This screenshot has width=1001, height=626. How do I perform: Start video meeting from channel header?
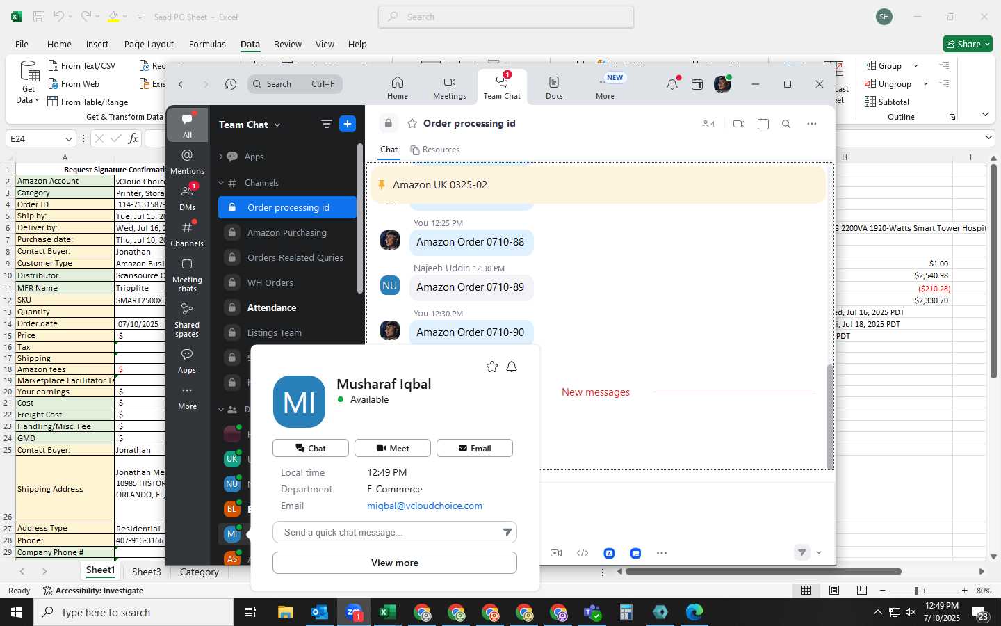[x=739, y=124]
